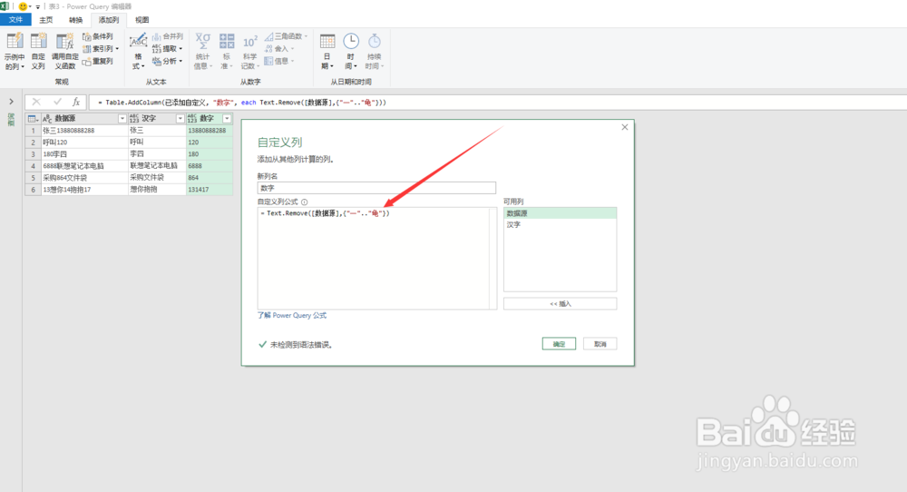Switch to the View (视图) tab
907x492 pixels.
(141, 20)
